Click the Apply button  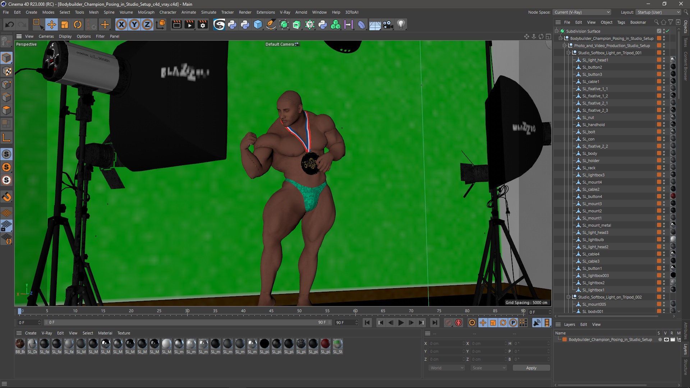point(531,368)
